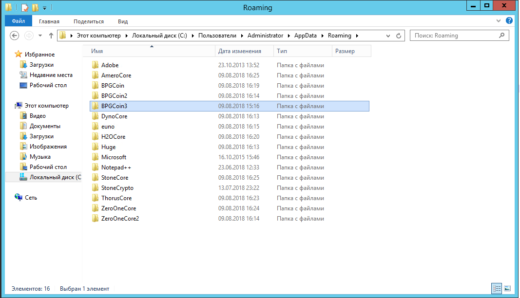Click the Back navigation arrow
Image resolution: width=520 pixels, height=298 pixels.
[14, 36]
